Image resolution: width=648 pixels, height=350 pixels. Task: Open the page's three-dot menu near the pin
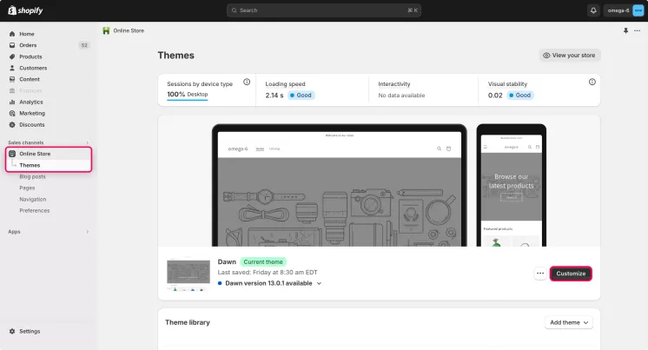(x=638, y=30)
